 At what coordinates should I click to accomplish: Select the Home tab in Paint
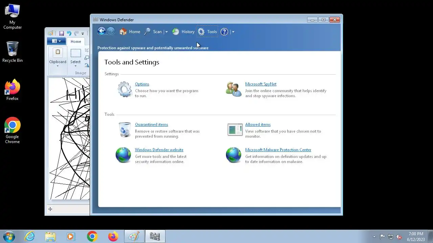[76, 42]
